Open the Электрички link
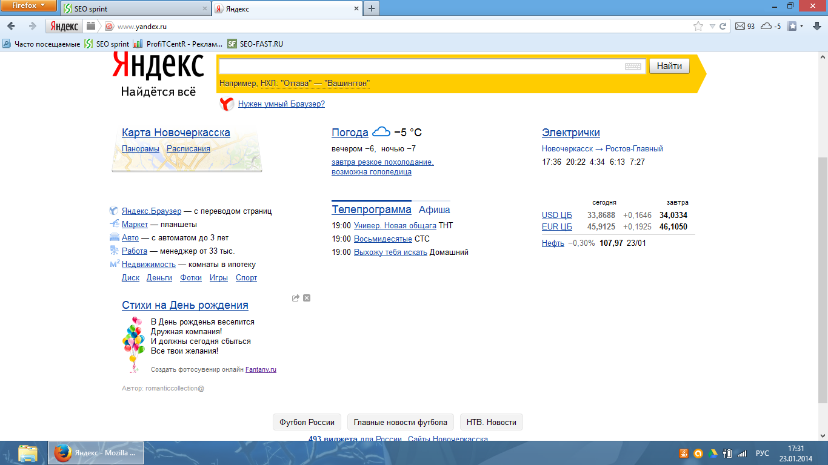The image size is (828, 465). pos(571,133)
